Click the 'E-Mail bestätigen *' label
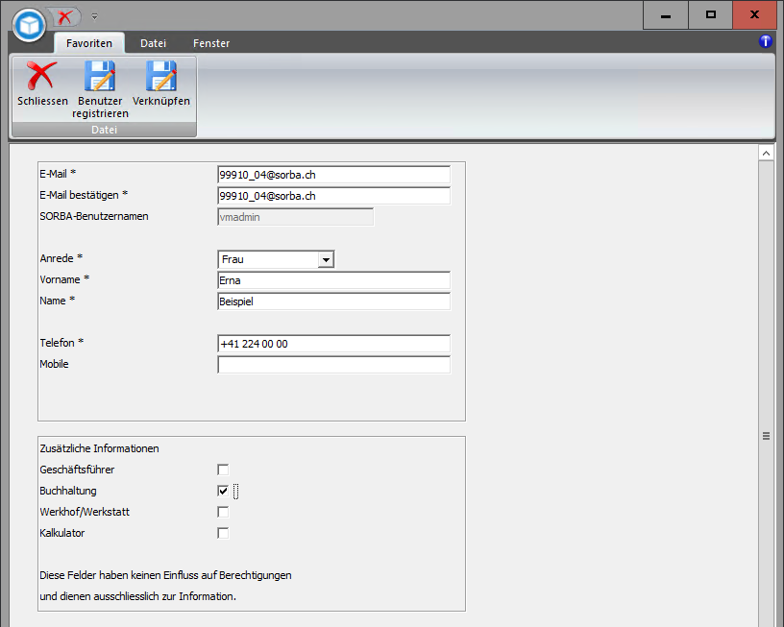This screenshot has height=627, width=784. pyautogui.click(x=84, y=195)
